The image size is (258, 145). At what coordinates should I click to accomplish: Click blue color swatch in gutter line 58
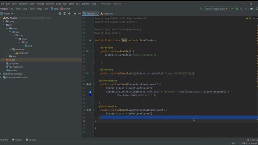pyautogui.click(x=90, y=95)
